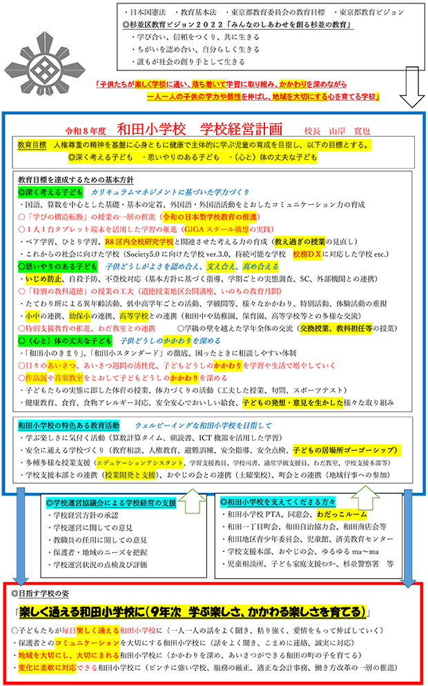Screen dimensions: 428x686
Task: Click the highlighted word "作品展"
Action: coord(36,377)
